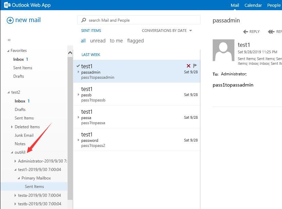This screenshot has width=282, height=209.
Task: Expand the passadmin conversation triangle
Action: (x=78, y=72)
